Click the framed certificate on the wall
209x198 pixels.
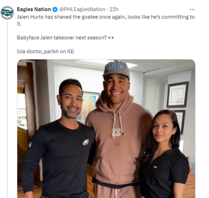click(x=177, y=95)
